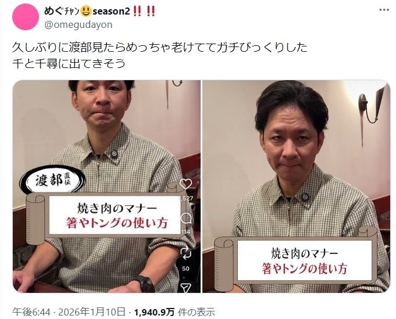This screenshot has width=396, height=319.
Task: Tap the heart like icon on the video
Action: (x=185, y=184)
